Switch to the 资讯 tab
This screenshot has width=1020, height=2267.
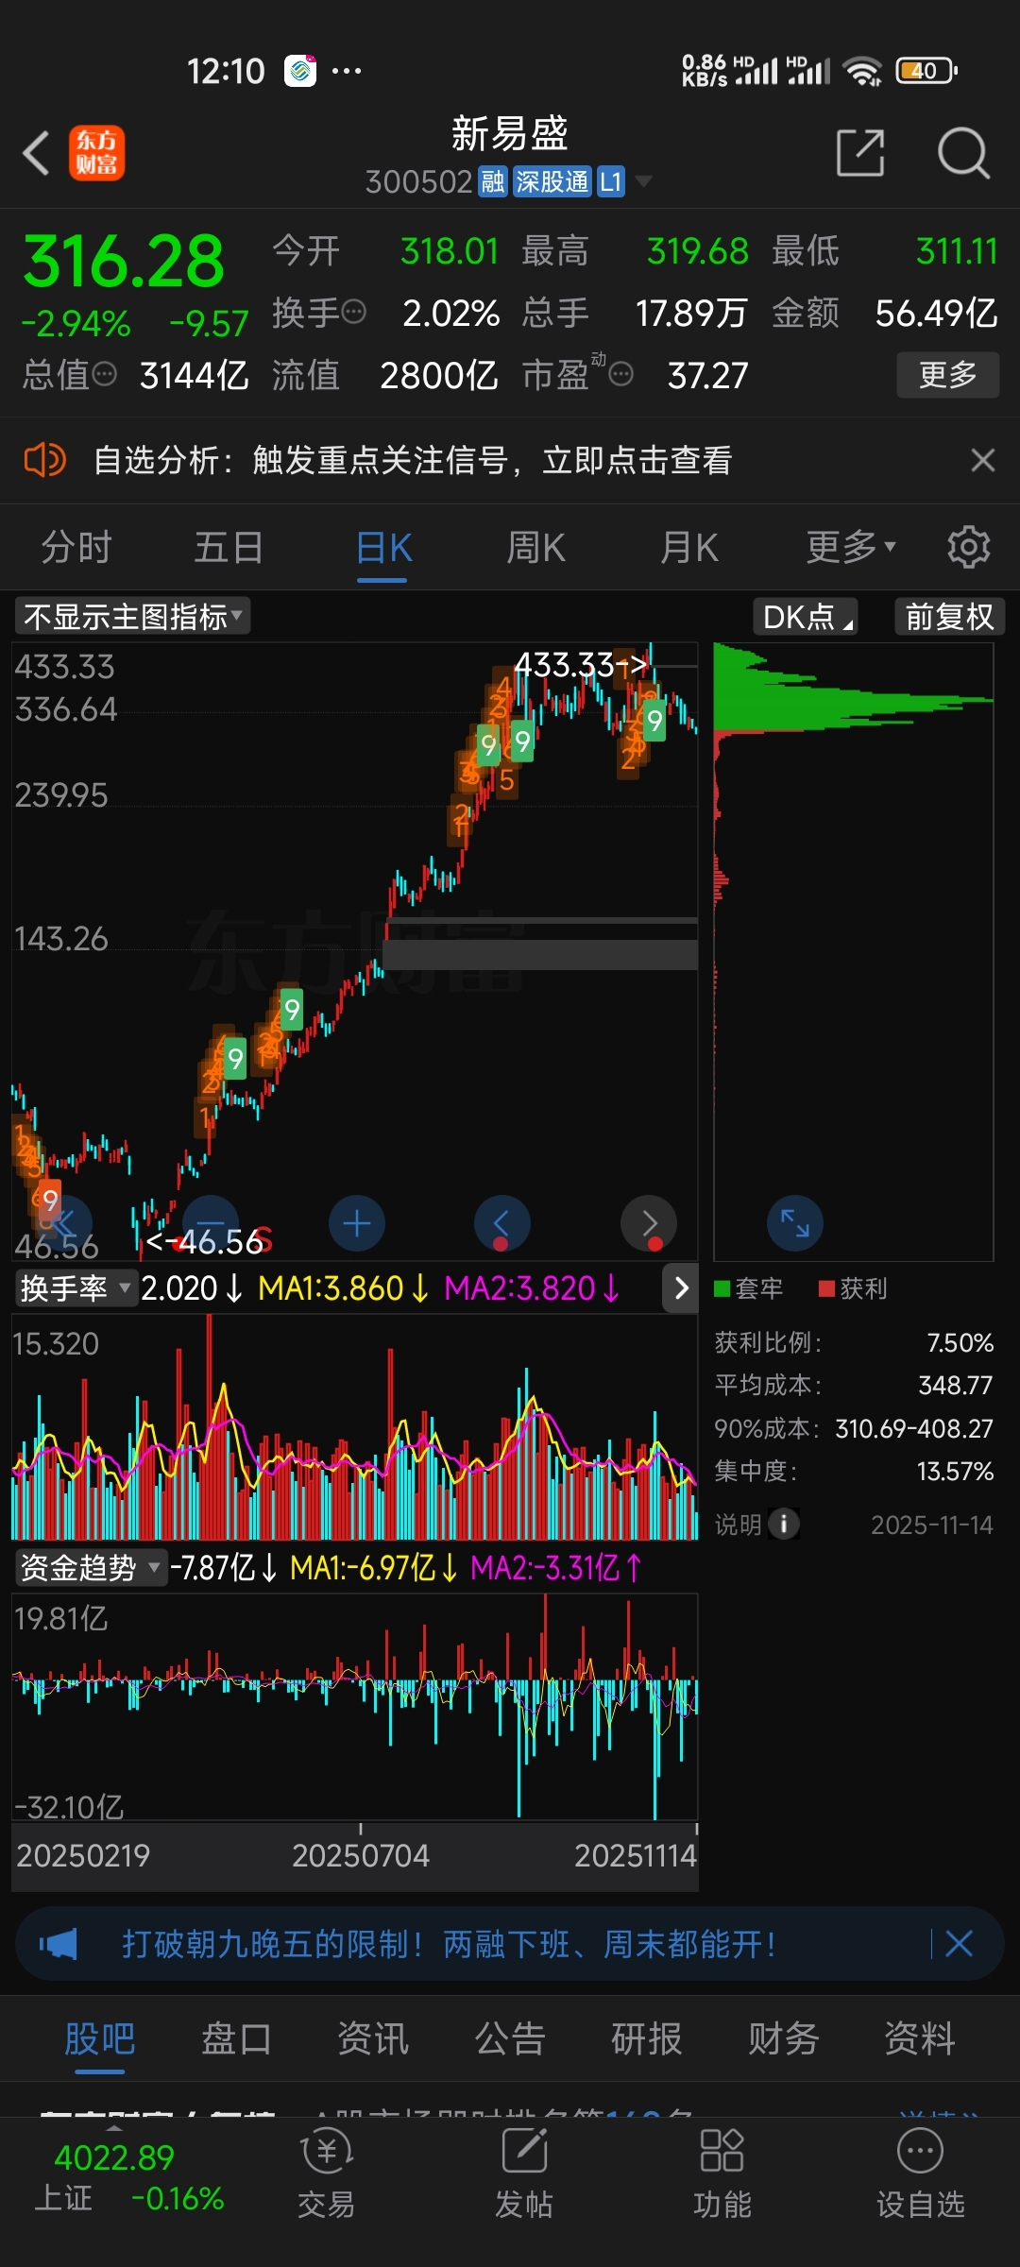pos(373,2038)
